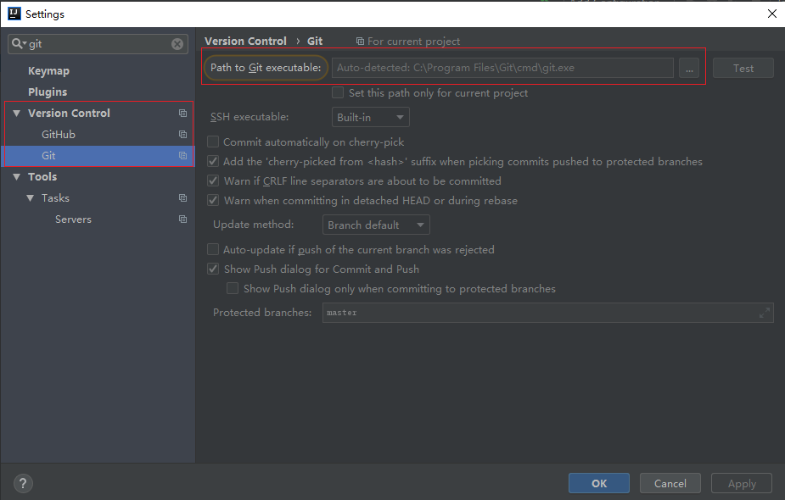Screen dimensions: 785x500
Task: Open the help question mark button
Action: tap(23, 483)
